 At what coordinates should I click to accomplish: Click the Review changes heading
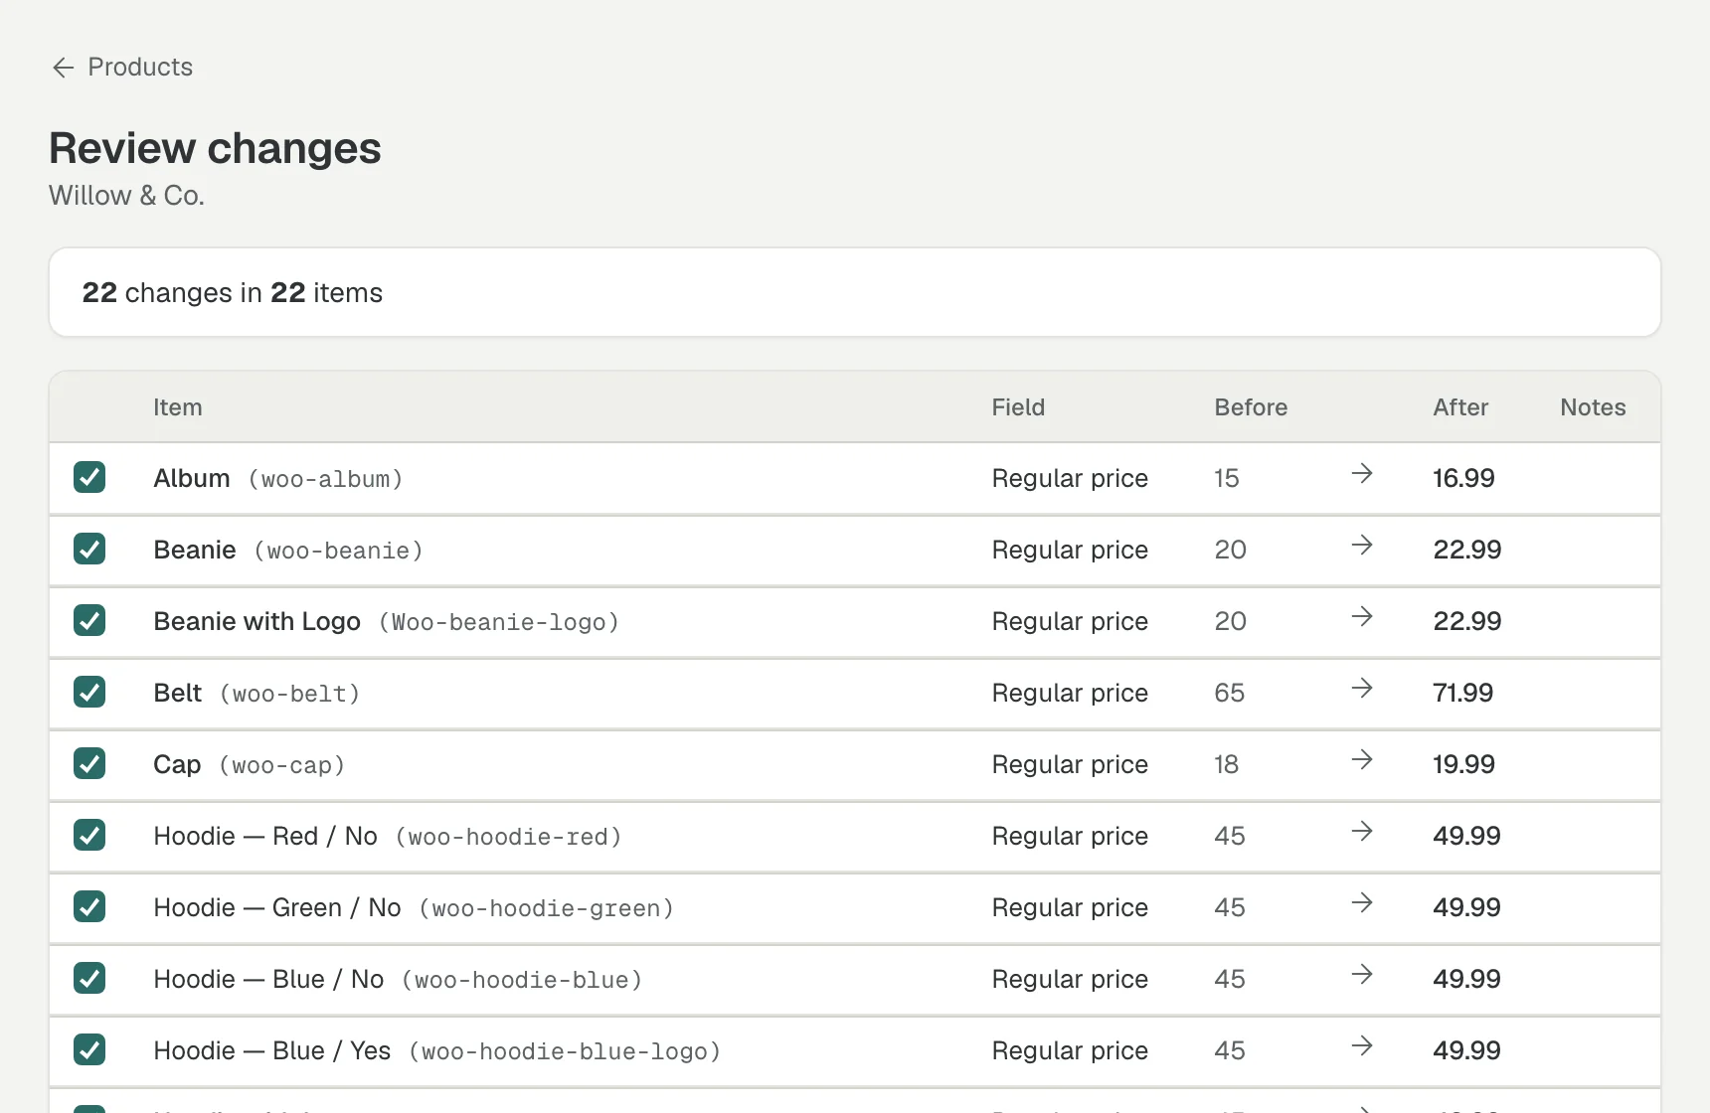[x=215, y=148]
